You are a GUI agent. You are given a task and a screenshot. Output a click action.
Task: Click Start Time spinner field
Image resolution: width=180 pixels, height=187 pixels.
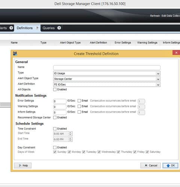coord(63,134)
